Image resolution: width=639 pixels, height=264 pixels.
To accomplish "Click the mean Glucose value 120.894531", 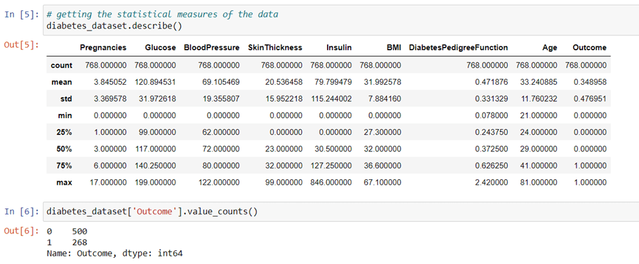I will pyautogui.click(x=155, y=82).
